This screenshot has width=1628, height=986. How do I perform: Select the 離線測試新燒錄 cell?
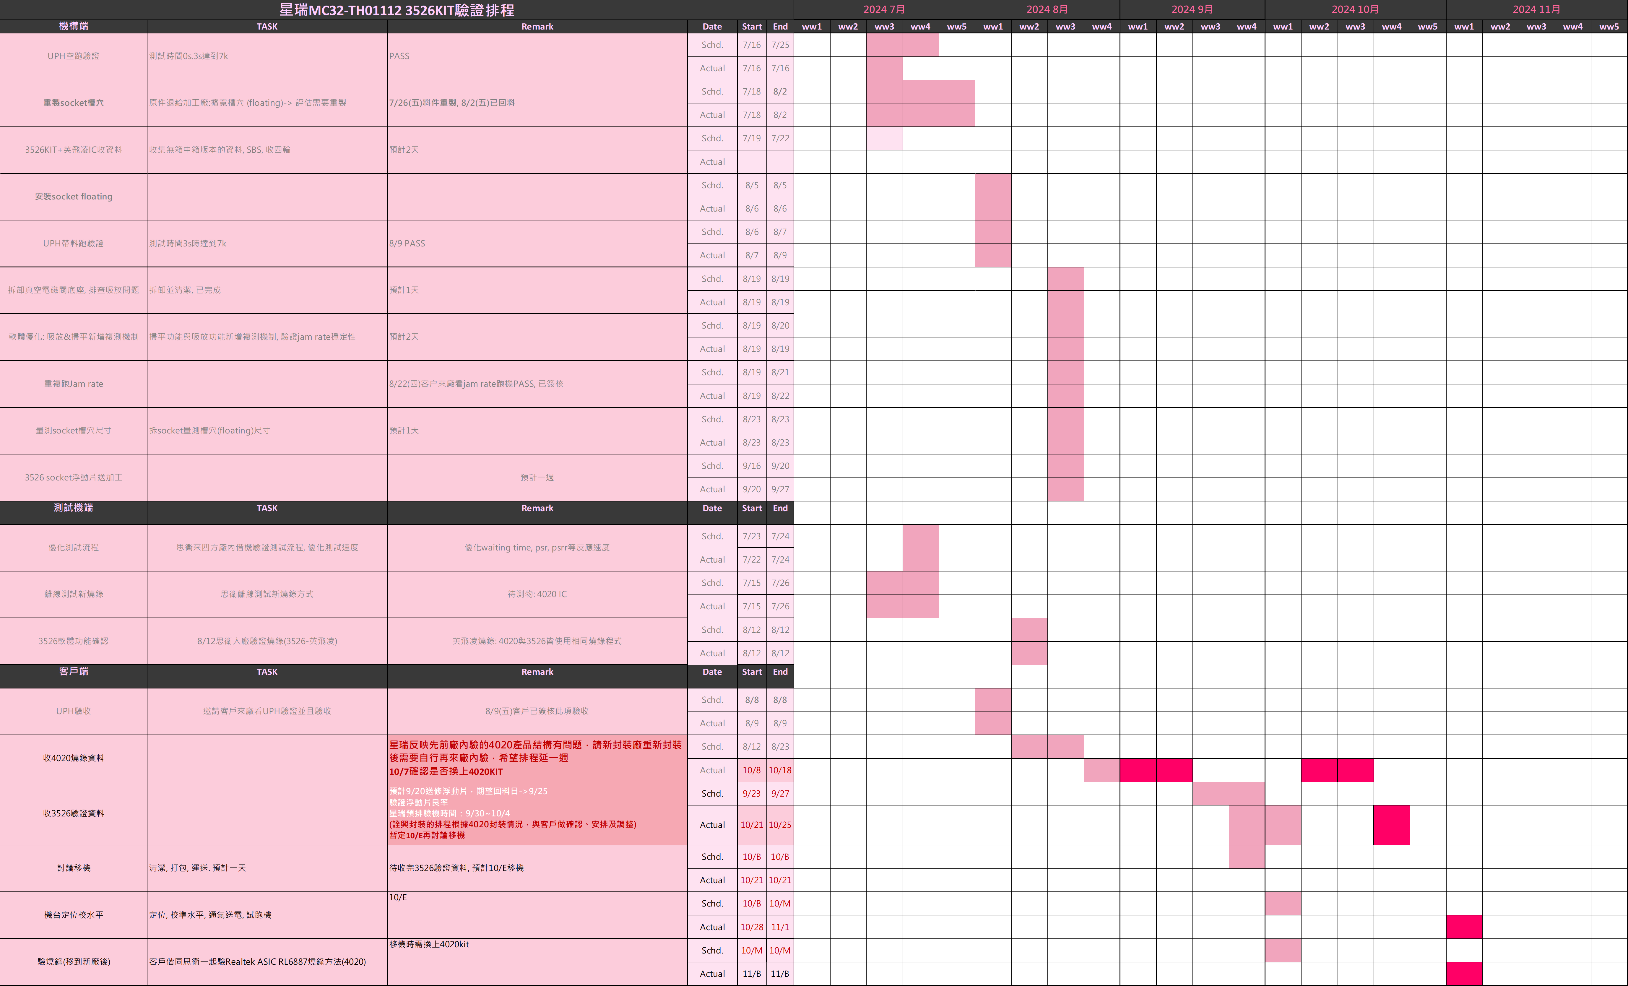73,595
